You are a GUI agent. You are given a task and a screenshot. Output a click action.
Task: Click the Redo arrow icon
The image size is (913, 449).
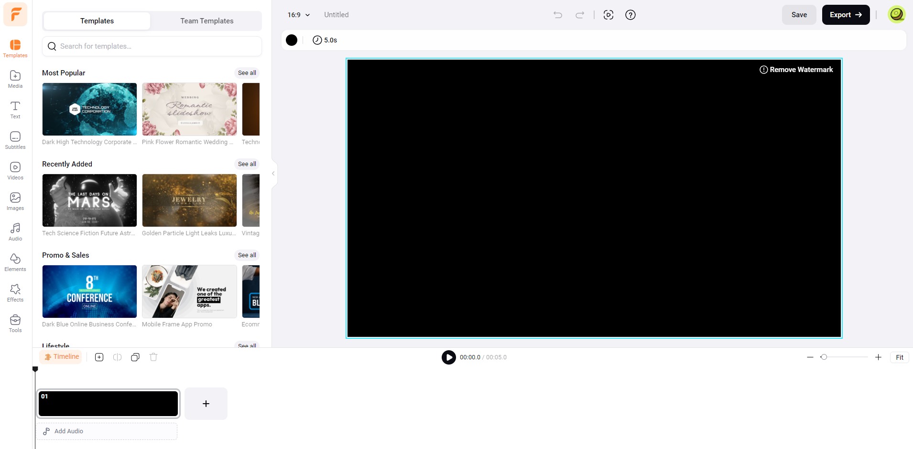coord(580,15)
